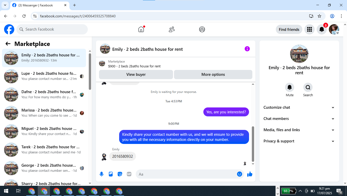Click the 'Emily is waiting for your response' notice
This screenshot has width=347, height=196.
coord(174,92)
